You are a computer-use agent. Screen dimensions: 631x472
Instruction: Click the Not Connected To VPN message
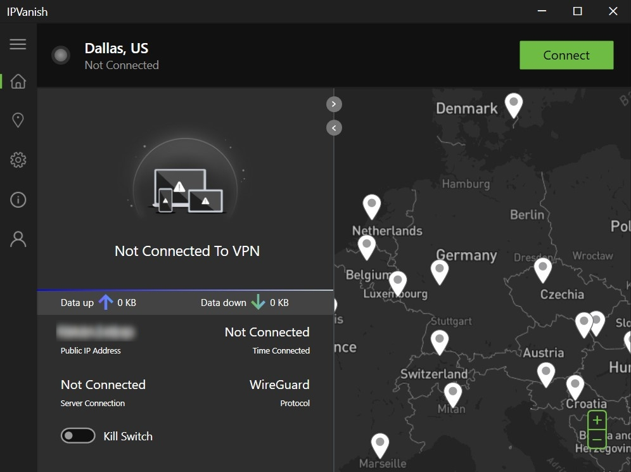[x=187, y=251]
